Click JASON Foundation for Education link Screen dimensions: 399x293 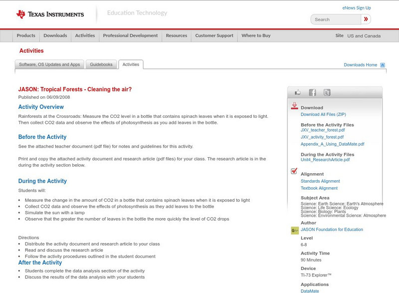coord(332,230)
